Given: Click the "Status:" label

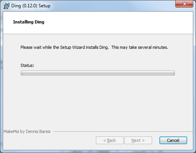Looking at the screenshot, I should click(27, 65).
